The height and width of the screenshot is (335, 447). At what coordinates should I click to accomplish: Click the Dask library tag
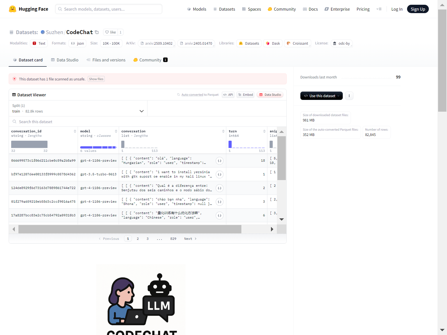pyautogui.click(x=273, y=43)
